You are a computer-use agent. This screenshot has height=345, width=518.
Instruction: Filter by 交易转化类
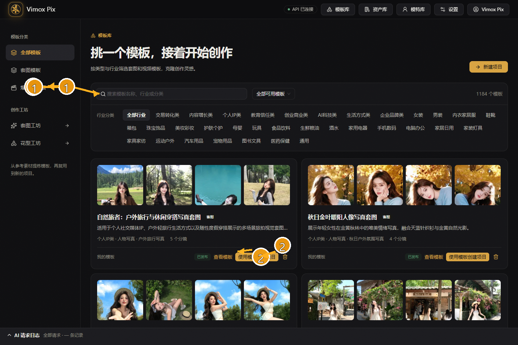tap(167, 115)
